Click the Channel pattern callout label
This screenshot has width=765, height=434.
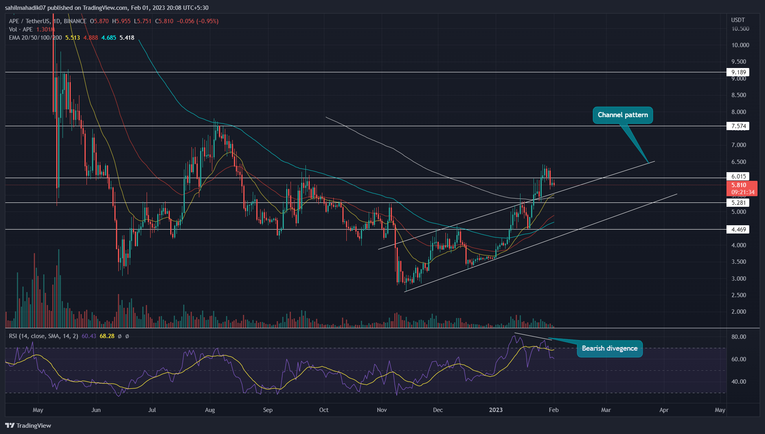[622, 115]
